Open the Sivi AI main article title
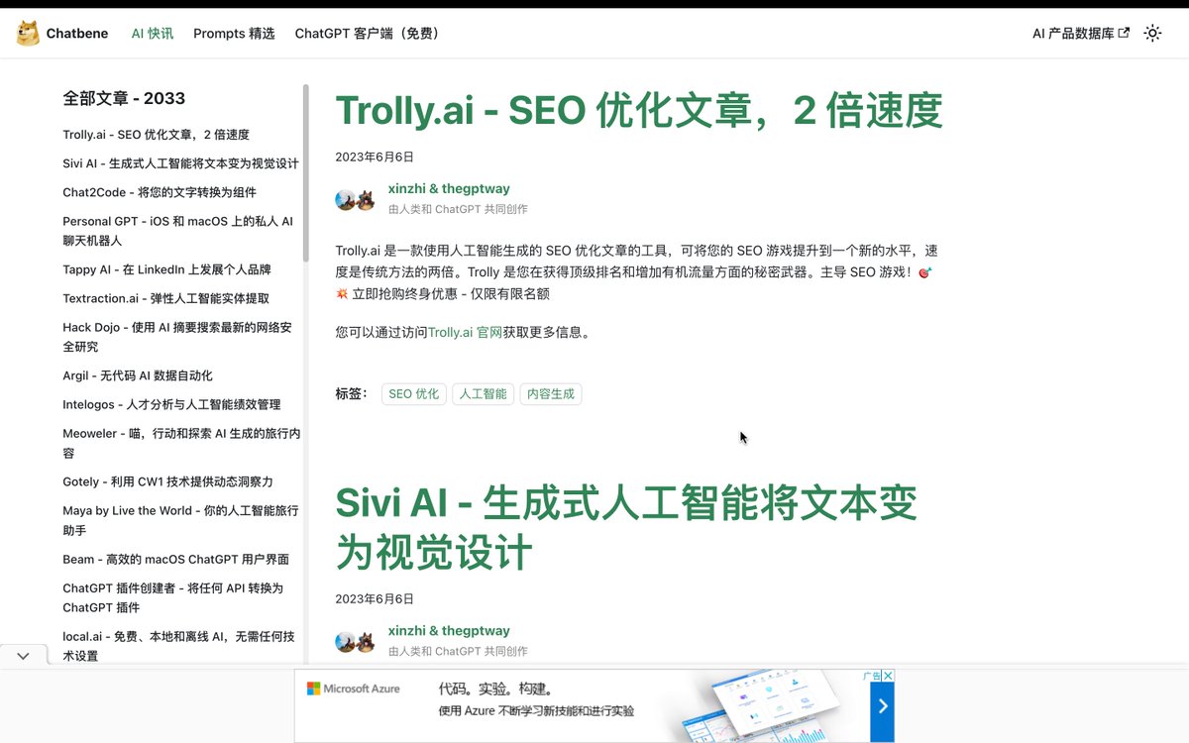 pos(626,528)
